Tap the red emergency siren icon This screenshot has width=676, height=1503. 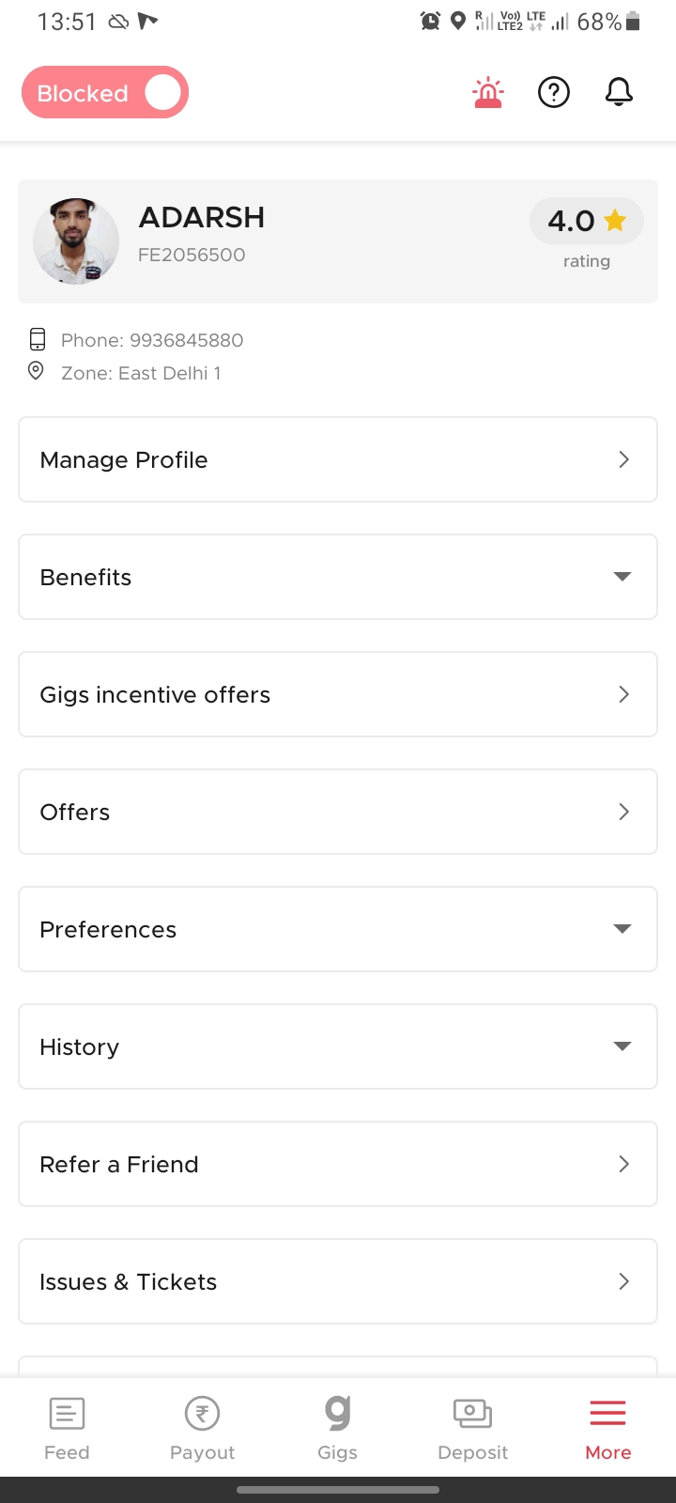click(x=488, y=93)
